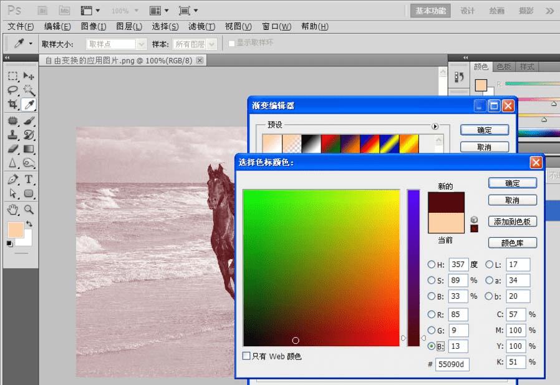Select the H hue radio button
560x385 pixels.
432,264
